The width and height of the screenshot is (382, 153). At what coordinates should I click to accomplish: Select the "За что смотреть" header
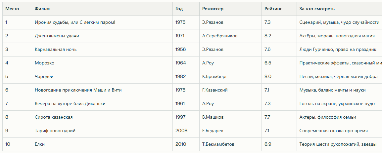pos(317,9)
